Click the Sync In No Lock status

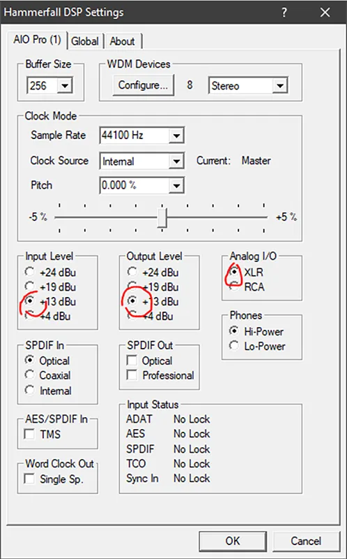tap(192, 478)
